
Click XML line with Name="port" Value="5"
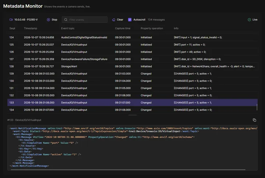point(50,143)
